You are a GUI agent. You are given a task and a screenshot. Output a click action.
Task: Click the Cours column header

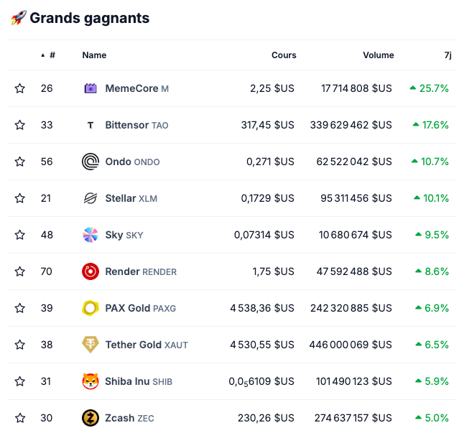284,55
